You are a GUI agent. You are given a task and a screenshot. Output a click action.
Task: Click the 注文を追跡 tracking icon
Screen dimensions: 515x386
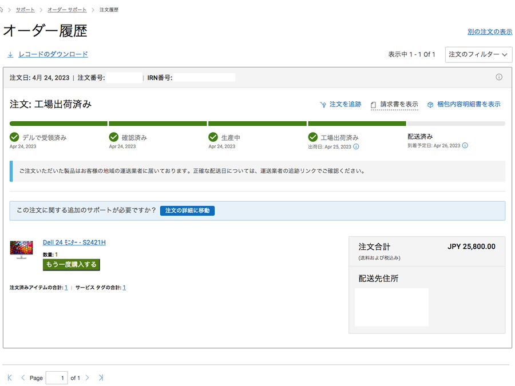(x=323, y=105)
